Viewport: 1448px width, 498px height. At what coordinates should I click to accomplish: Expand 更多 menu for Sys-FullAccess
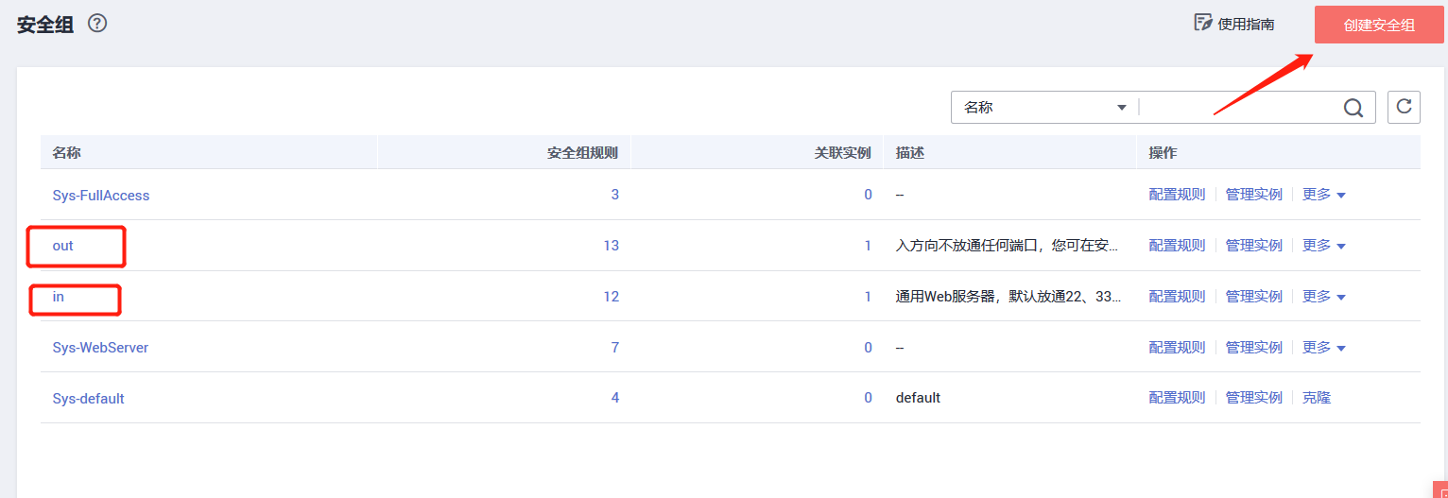1323,195
